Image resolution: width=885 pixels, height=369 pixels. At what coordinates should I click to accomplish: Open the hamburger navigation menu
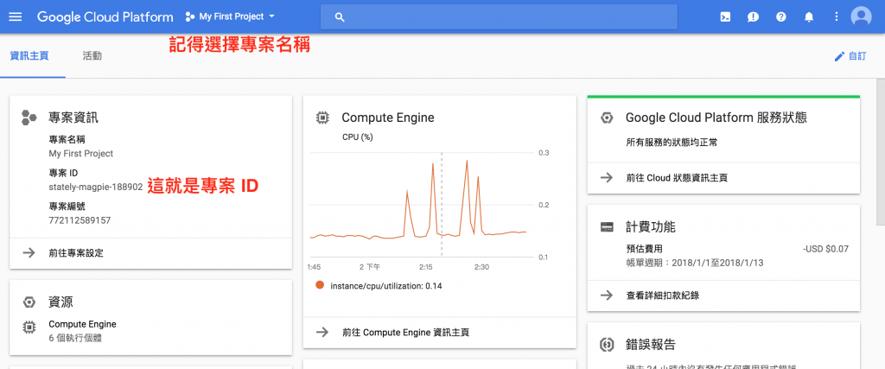click(16, 17)
